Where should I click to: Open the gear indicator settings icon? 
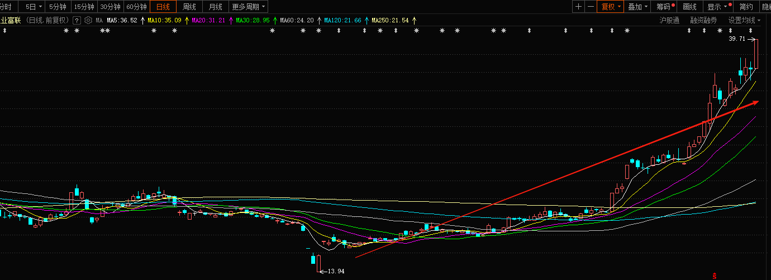[x=88, y=20]
